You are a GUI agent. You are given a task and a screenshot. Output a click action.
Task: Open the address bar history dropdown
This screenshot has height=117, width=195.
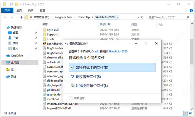(138, 17)
